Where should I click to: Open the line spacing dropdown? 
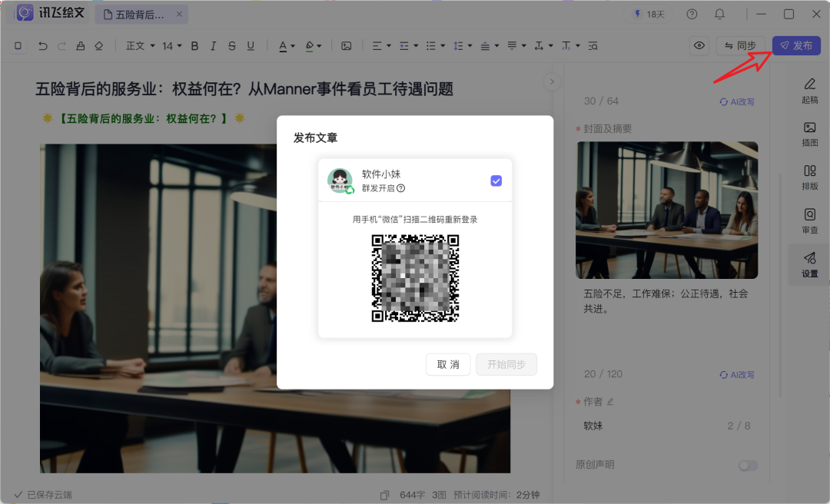pos(462,46)
